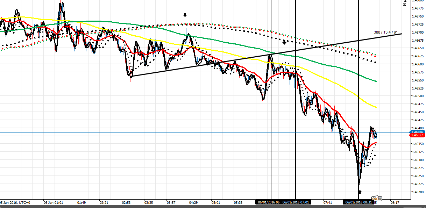Click the 06 Jan 01:01 time axis label

click(54, 202)
